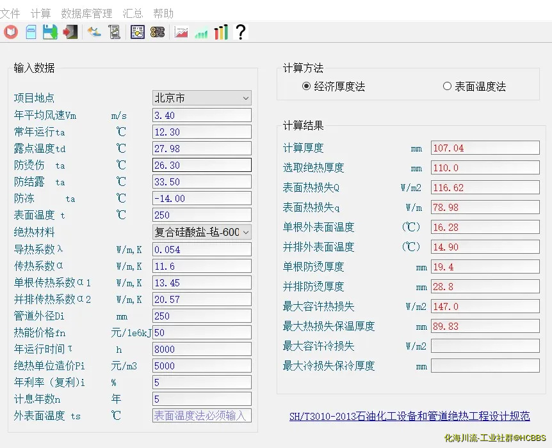
Task: Click the 表面热损失Q result field 116.62
Action: tap(485, 188)
